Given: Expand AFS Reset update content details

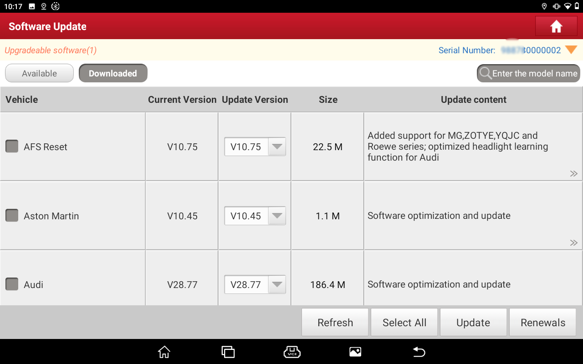Looking at the screenshot, I should [573, 173].
